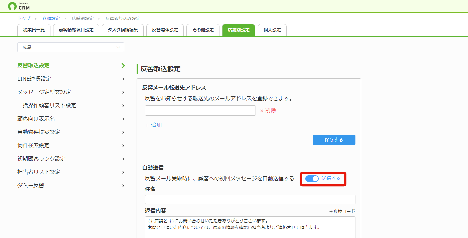Open LINE連携設定 from the sidebar
The height and width of the screenshot is (238, 468).
pos(34,79)
